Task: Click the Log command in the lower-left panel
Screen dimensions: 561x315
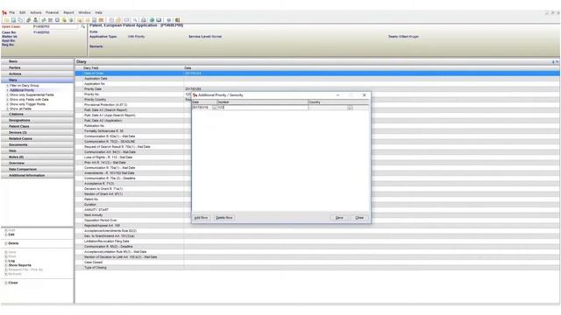Action: tap(11, 261)
